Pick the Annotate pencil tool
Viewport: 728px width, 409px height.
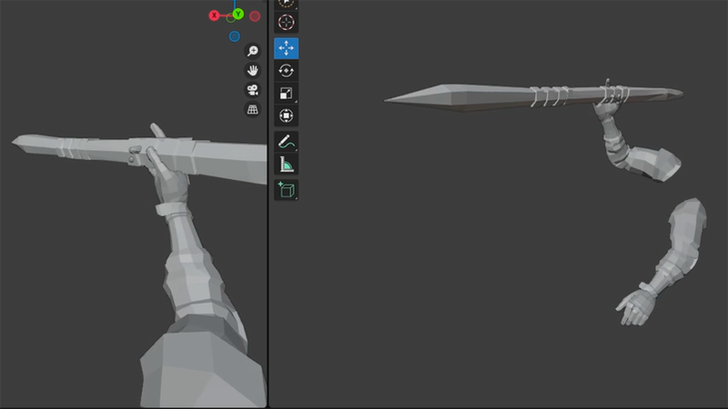[287, 142]
